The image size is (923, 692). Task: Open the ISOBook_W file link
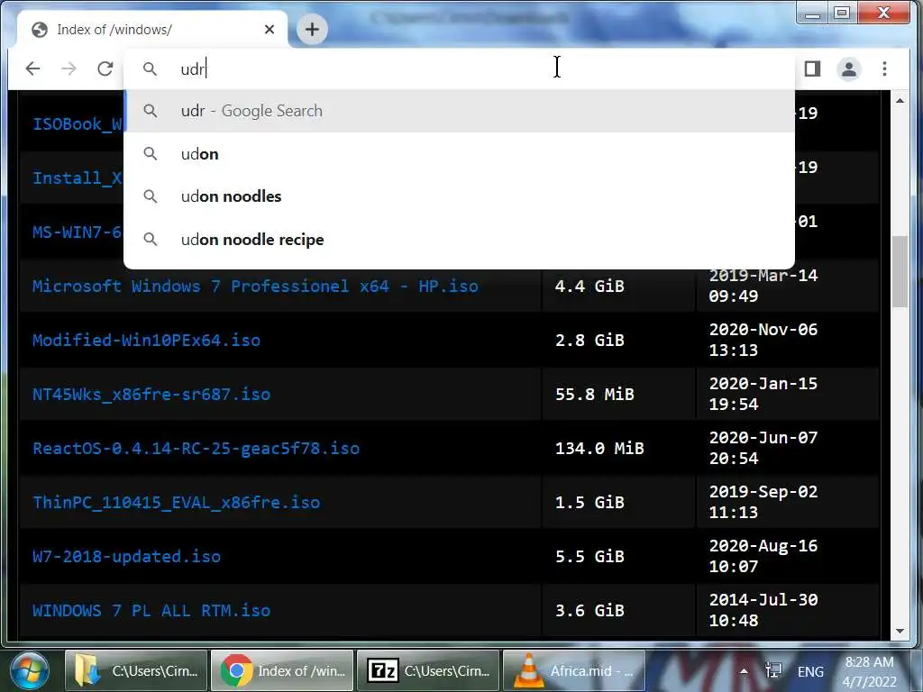(x=78, y=124)
